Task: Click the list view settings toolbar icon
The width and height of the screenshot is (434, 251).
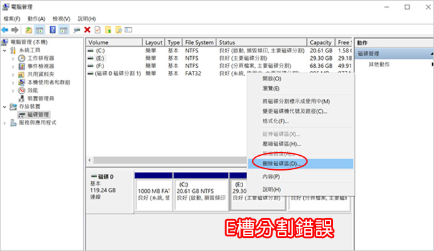Action: pyautogui.click(x=128, y=29)
